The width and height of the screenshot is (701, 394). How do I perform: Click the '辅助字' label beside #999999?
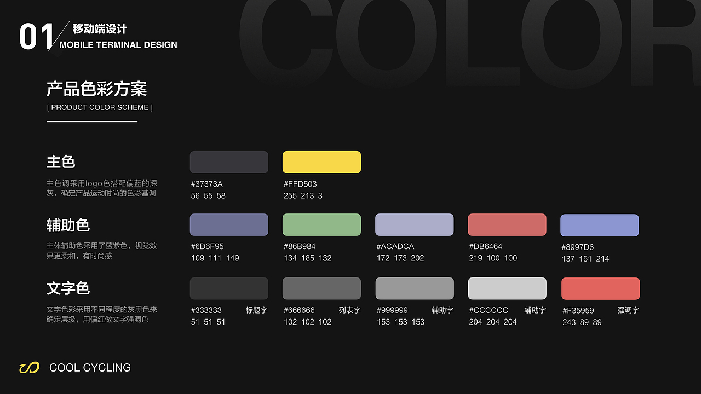tap(443, 310)
